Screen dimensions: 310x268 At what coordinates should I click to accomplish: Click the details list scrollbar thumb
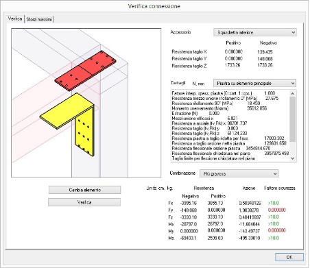(x=293, y=119)
